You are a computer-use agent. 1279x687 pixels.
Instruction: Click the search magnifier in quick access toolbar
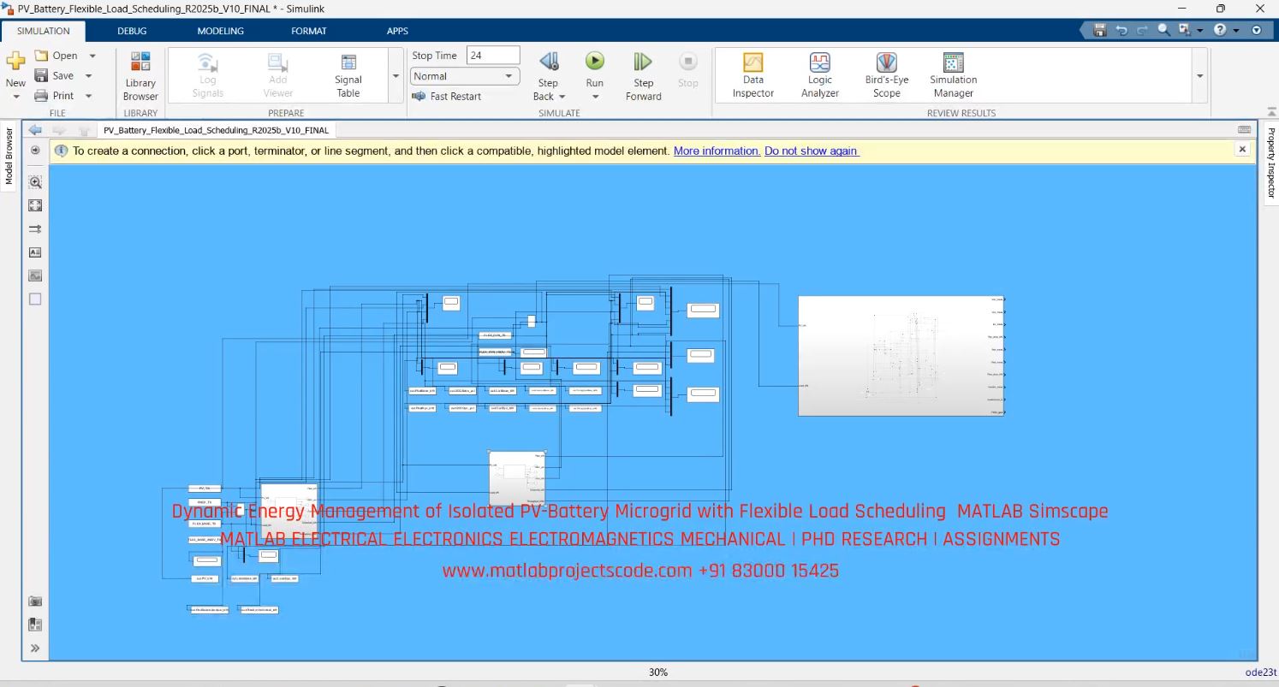click(1163, 30)
